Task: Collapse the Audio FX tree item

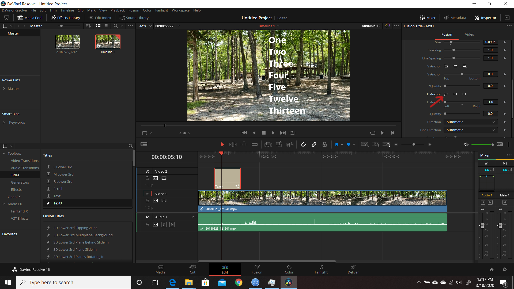Action: click(4, 204)
